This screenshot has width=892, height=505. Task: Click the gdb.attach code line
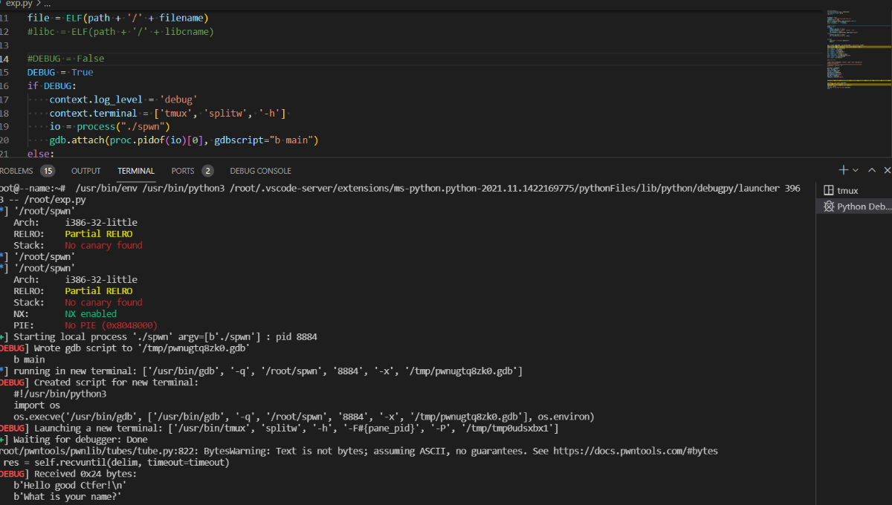(x=184, y=140)
